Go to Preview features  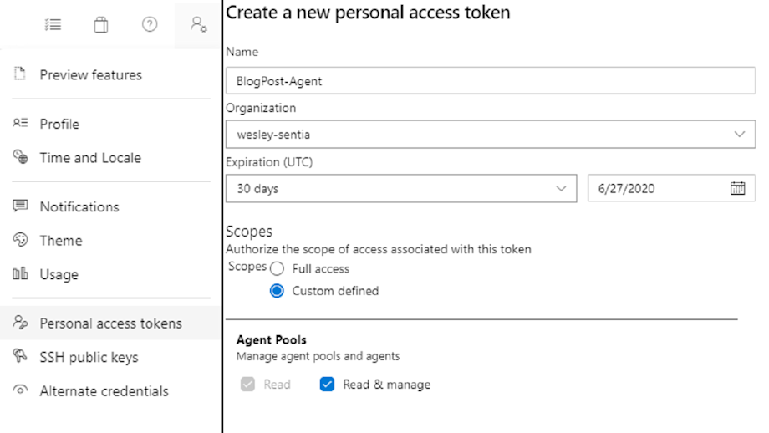pyautogui.click(x=91, y=75)
